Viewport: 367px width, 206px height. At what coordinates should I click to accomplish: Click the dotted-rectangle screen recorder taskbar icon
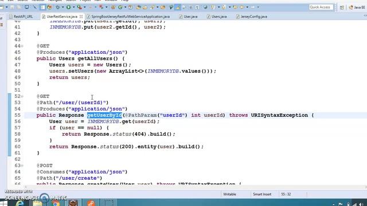tap(108, 203)
